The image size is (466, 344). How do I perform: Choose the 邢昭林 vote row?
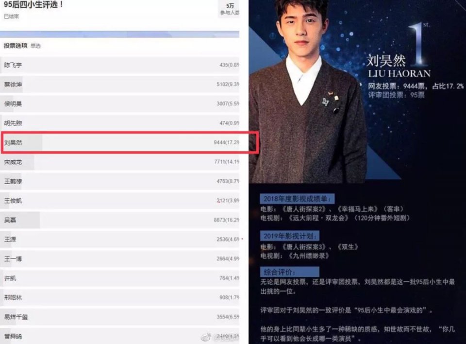(119, 297)
